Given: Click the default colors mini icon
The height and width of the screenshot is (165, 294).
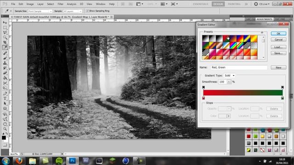Looking at the screenshot, I should [x=3, y=133].
